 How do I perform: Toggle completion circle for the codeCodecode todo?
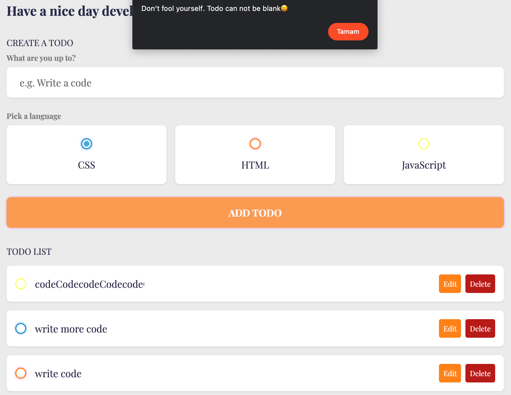(x=20, y=284)
